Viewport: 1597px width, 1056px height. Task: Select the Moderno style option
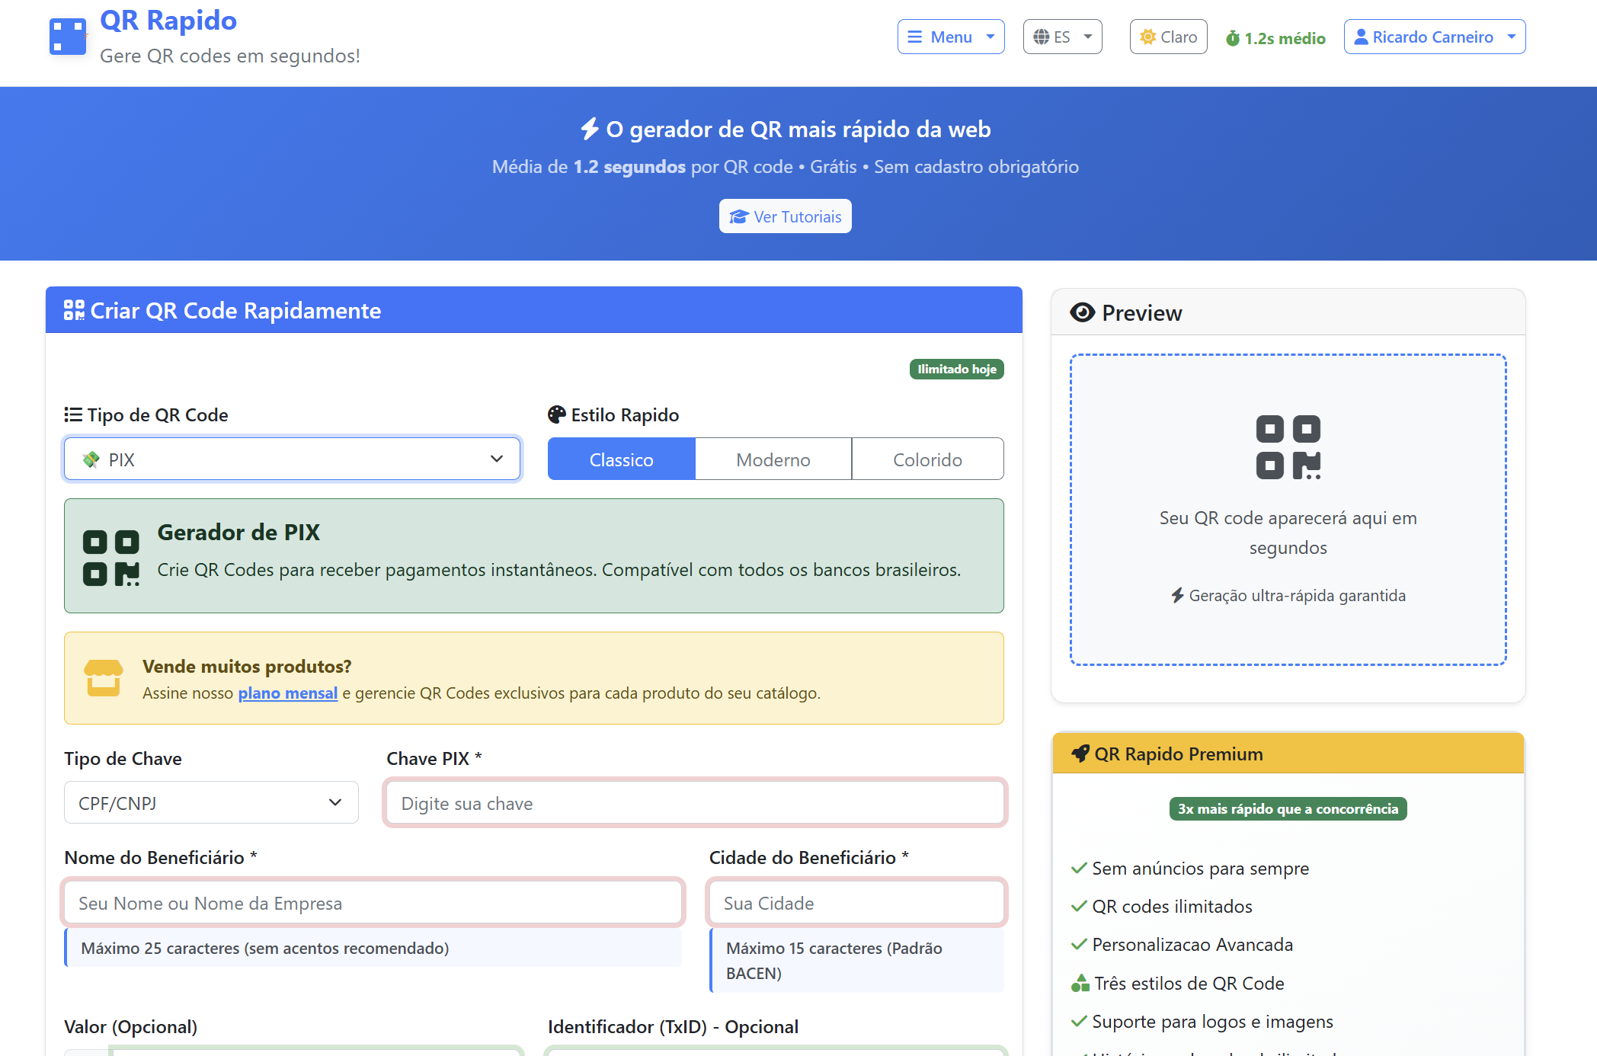point(773,459)
